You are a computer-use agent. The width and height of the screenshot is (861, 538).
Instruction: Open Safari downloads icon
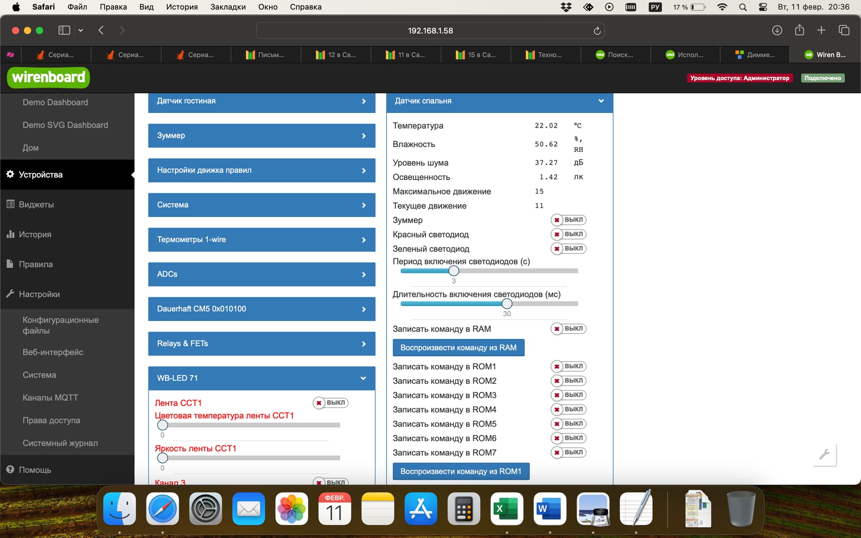click(777, 30)
